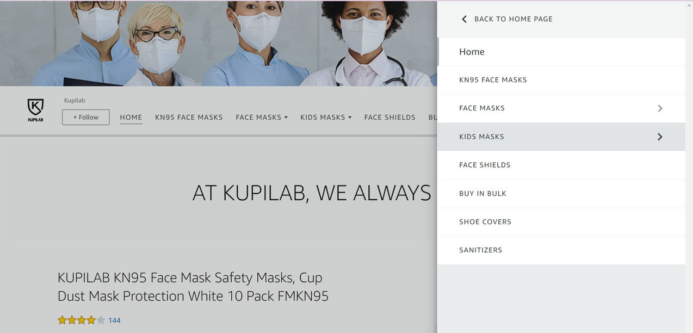Follow the Kupilab store
The height and width of the screenshot is (333, 693).
click(86, 117)
